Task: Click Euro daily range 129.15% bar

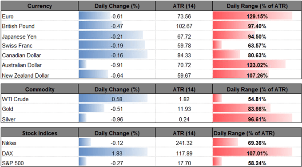Action: pos(252,16)
